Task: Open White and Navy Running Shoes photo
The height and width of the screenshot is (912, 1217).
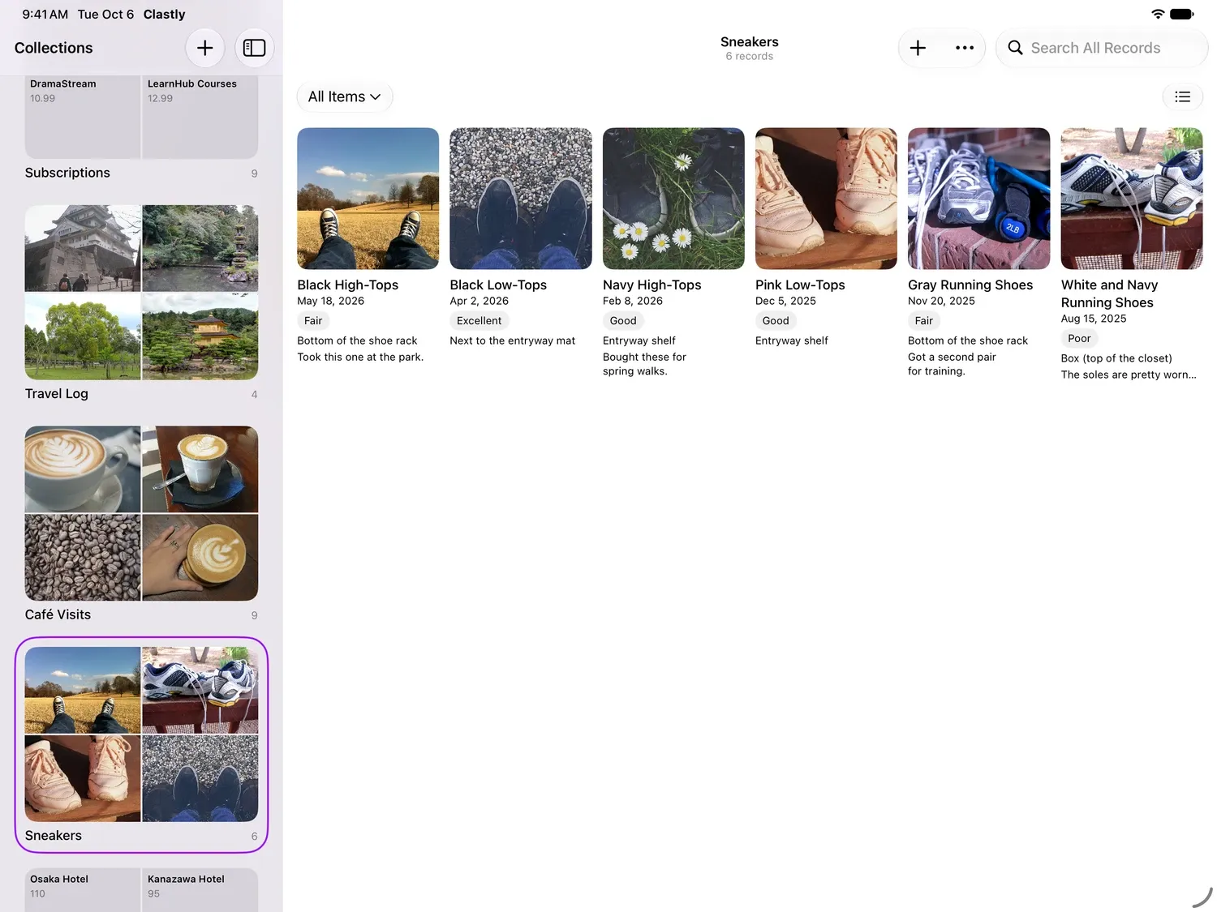Action: tap(1132, 199)
